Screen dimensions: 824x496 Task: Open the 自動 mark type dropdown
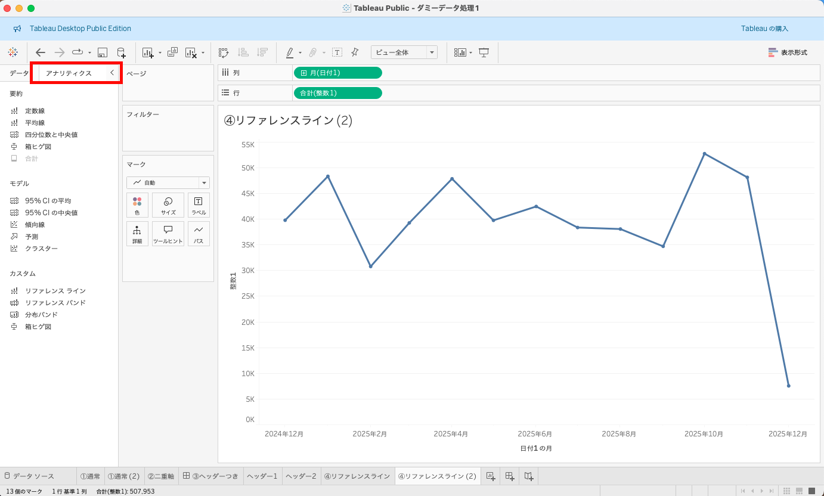(168, 182)
